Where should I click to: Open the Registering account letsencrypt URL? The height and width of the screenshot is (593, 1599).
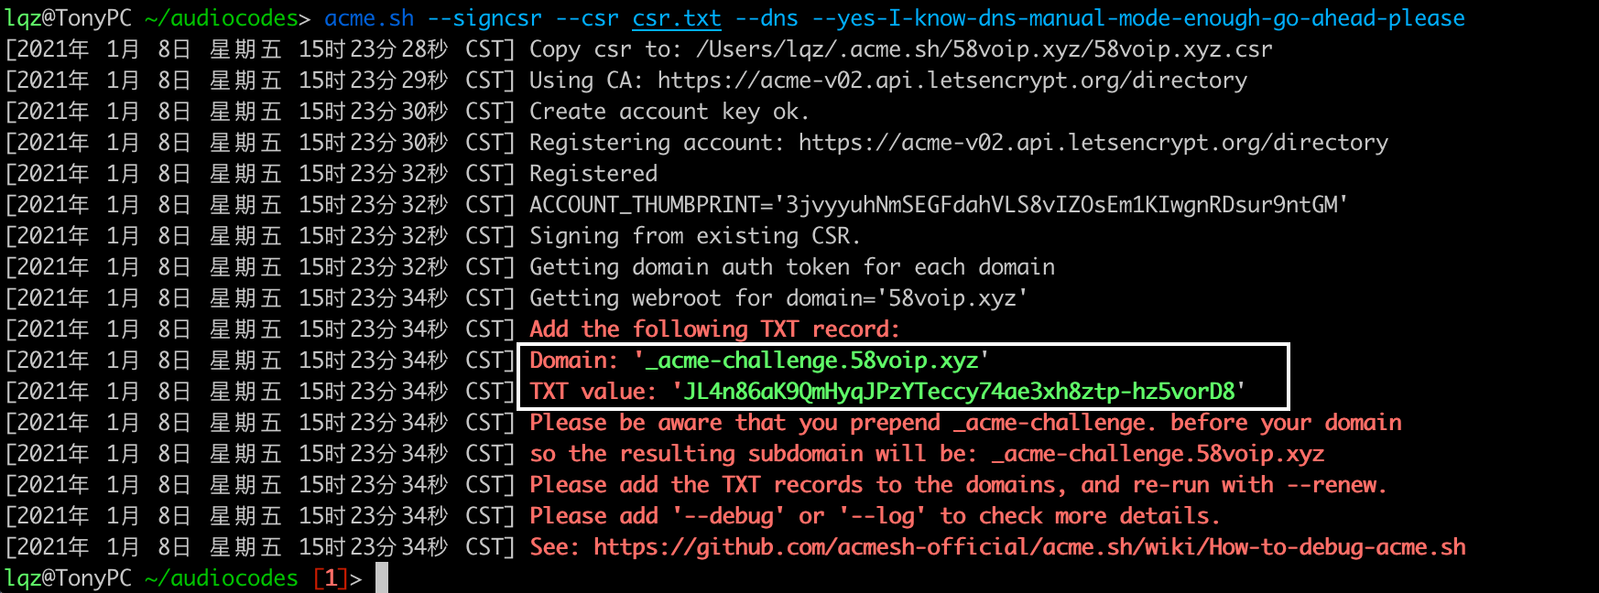(x=1093, y=143)
